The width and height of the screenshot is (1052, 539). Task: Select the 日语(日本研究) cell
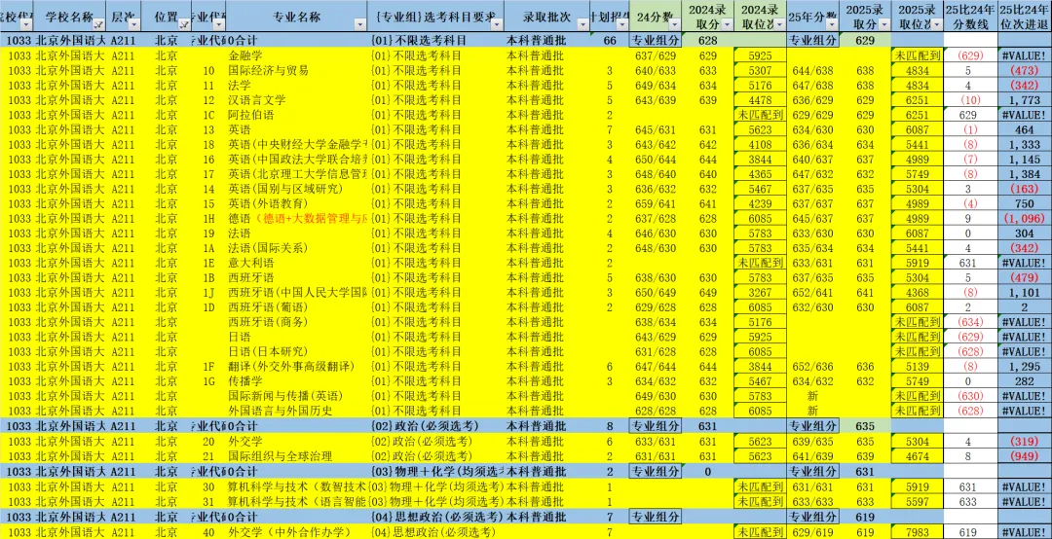click(296, 351)
